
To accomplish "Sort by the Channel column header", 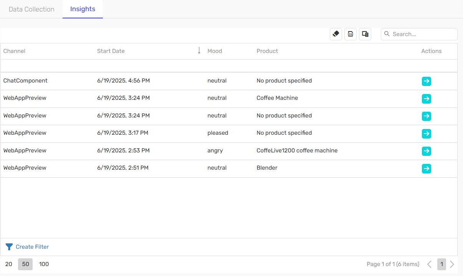I will (x=15, y=51).
